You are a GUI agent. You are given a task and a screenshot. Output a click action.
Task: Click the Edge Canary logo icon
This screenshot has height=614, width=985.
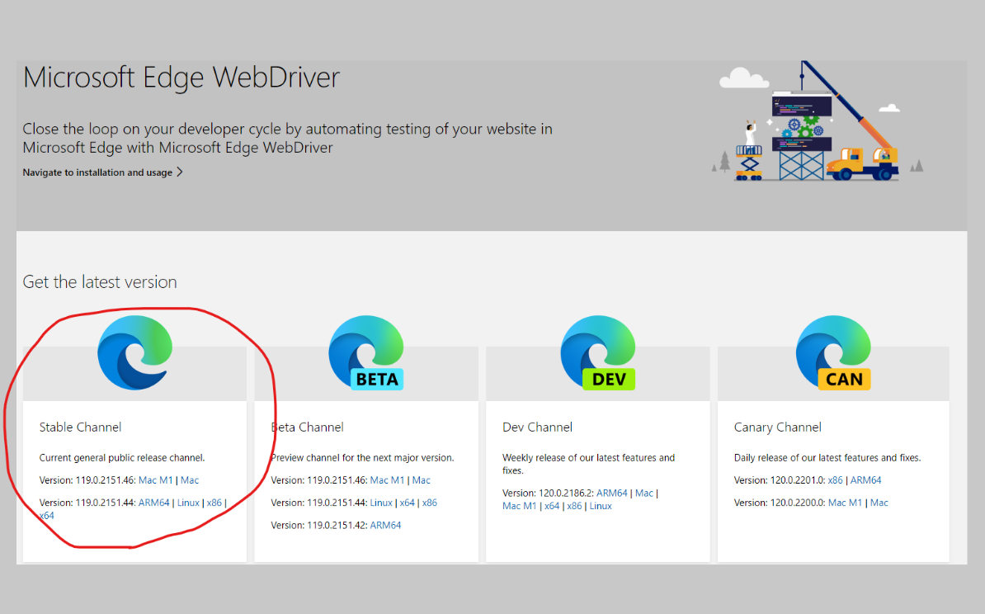click(x=833, y=352)
